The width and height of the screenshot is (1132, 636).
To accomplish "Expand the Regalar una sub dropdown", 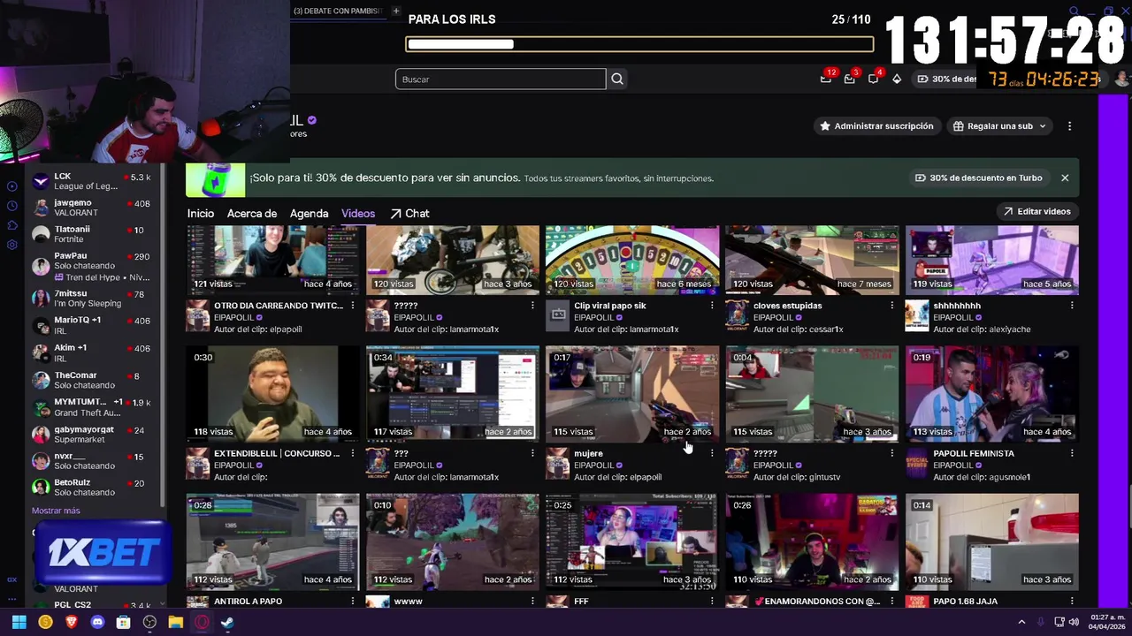I will tap(1043, 126).
